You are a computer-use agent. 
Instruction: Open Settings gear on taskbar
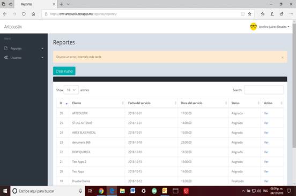point(144,191)
